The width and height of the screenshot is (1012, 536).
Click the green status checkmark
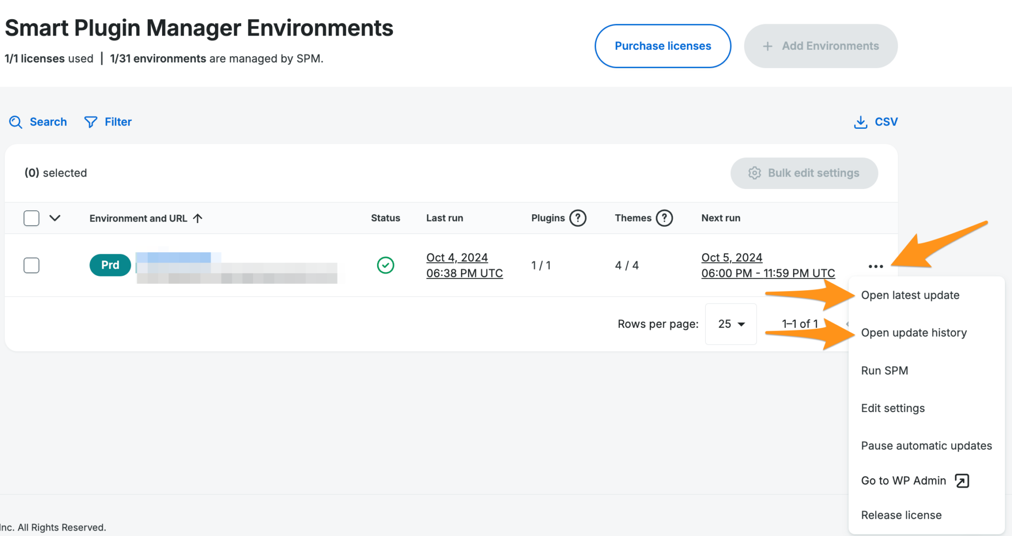385,265
